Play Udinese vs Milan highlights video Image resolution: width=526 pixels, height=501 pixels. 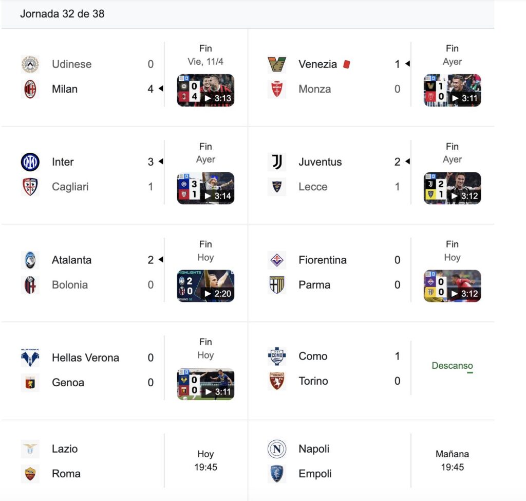tap(205, 91)
